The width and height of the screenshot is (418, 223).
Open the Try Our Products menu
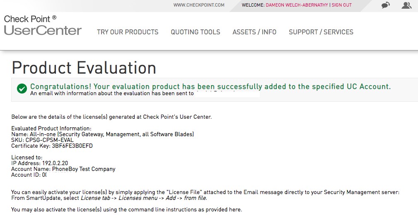128,32
